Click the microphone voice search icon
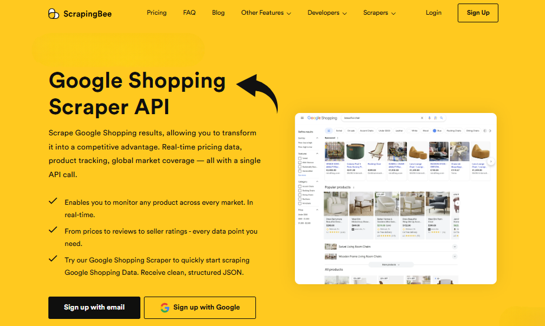545x326 pixels. pyautogui.click(x=429, y=118)
